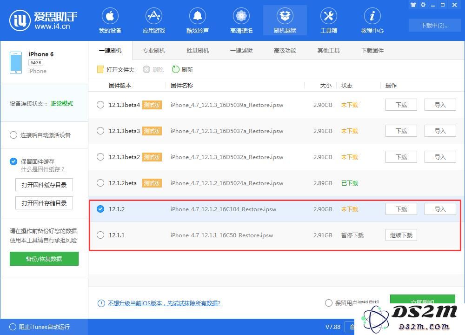465x335 pixels.
Task: Open 工具箱 toolbox section
Action: pos(329,20)
